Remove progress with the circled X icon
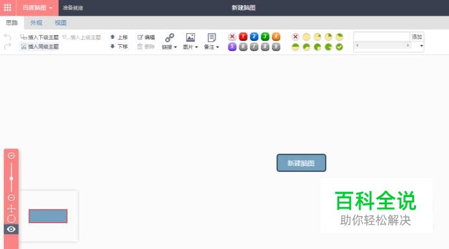 tap(295, 37)
